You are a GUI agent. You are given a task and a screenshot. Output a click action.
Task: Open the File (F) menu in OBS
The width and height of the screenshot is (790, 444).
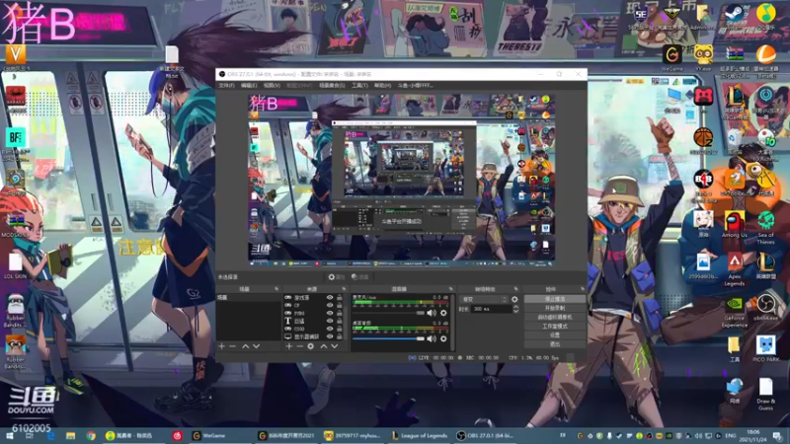pos(226,86)
